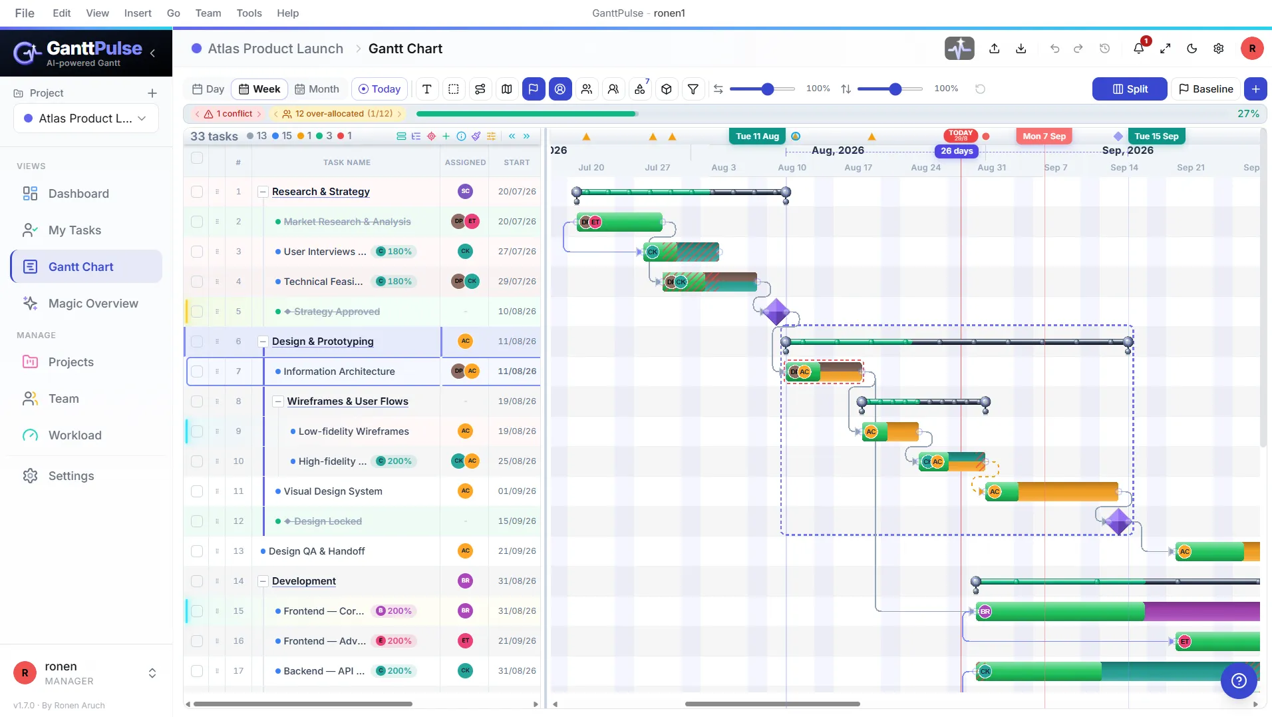The height and width of the screenshot is (717, 1272).
Task: Collapse the sidebar with the chevron
Action: tap(152, 53)
